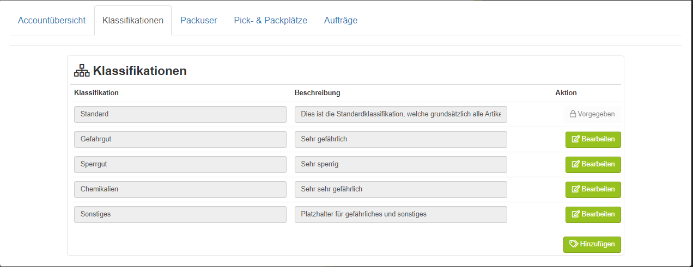Screen dimensions: 693x267
Task: Click the edit icon in Sonstiges row
Action: coord(575,214)
